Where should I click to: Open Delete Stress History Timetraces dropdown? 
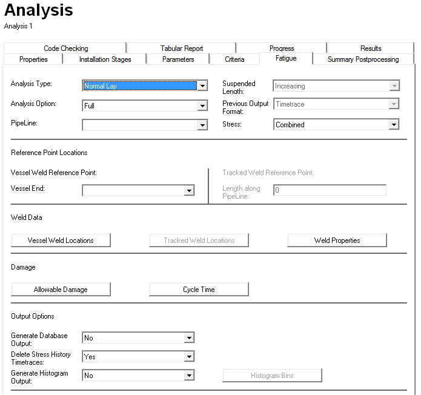point(189,357)
